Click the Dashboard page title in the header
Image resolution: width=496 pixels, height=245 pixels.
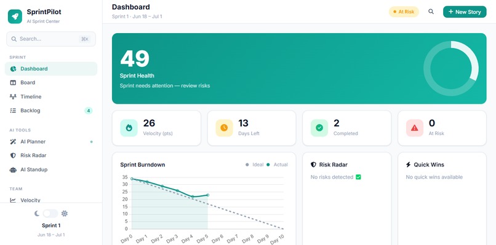pos(131,7)
